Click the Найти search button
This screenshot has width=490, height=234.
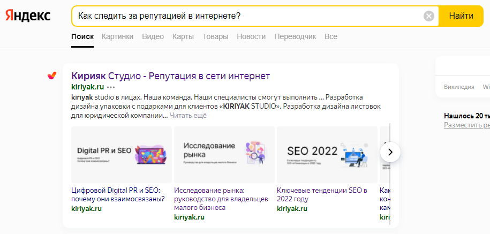pos(461,16)
